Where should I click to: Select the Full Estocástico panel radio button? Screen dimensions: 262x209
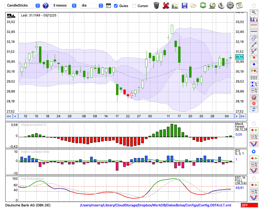pos(254,178)
